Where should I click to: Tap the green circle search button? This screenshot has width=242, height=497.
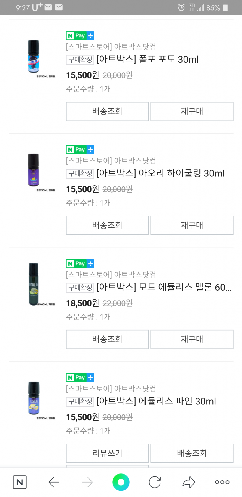coord(121,482)
